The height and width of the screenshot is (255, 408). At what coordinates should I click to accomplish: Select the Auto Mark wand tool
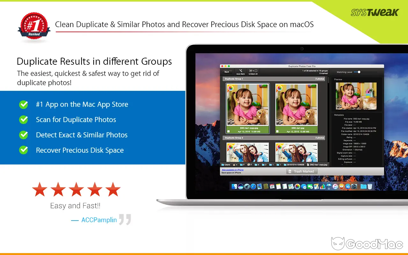click(x=240, y=71)
